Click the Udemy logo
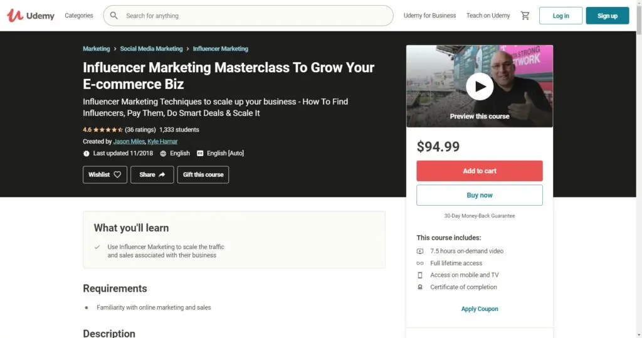 (x=31, y=16)
